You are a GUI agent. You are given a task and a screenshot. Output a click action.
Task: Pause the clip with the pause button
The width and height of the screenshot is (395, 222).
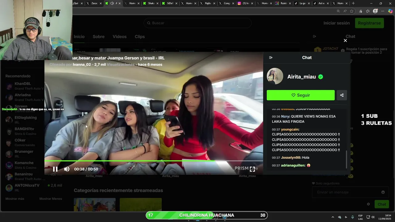coord(55,169)
